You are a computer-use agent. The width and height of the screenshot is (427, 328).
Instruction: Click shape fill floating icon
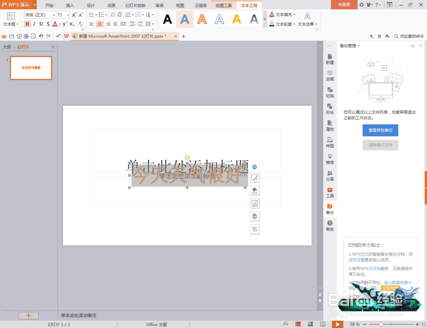[x=254, y=190]
